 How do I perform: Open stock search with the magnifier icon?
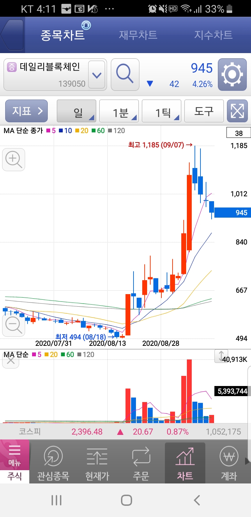click(x=125, y=74)
